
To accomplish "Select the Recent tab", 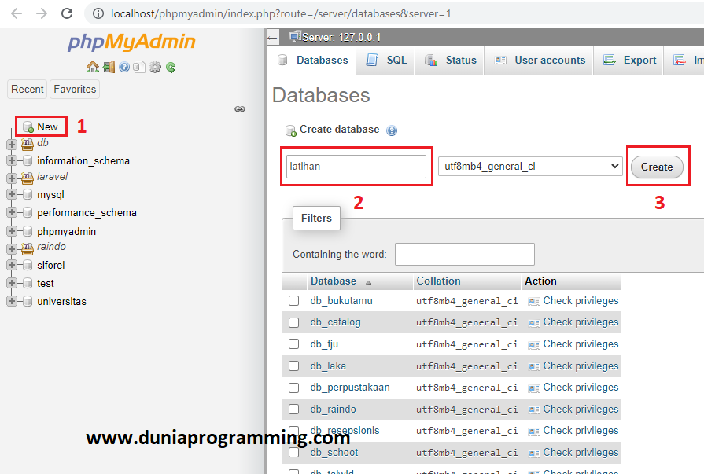I will click(x=28, y=89).
